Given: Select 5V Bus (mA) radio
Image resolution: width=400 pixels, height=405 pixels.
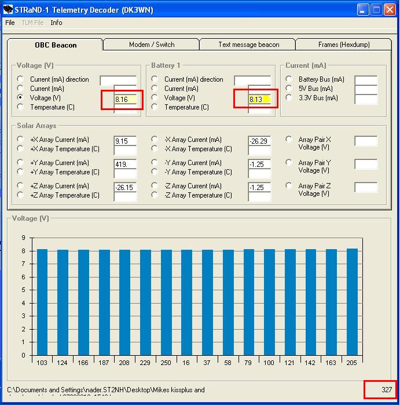Looking at the screenshot, I should click(288, 88).
